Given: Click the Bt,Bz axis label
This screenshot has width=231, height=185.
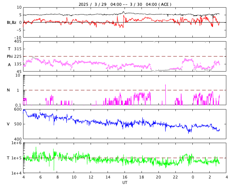Looking at the screenshot, I should 12,22.
